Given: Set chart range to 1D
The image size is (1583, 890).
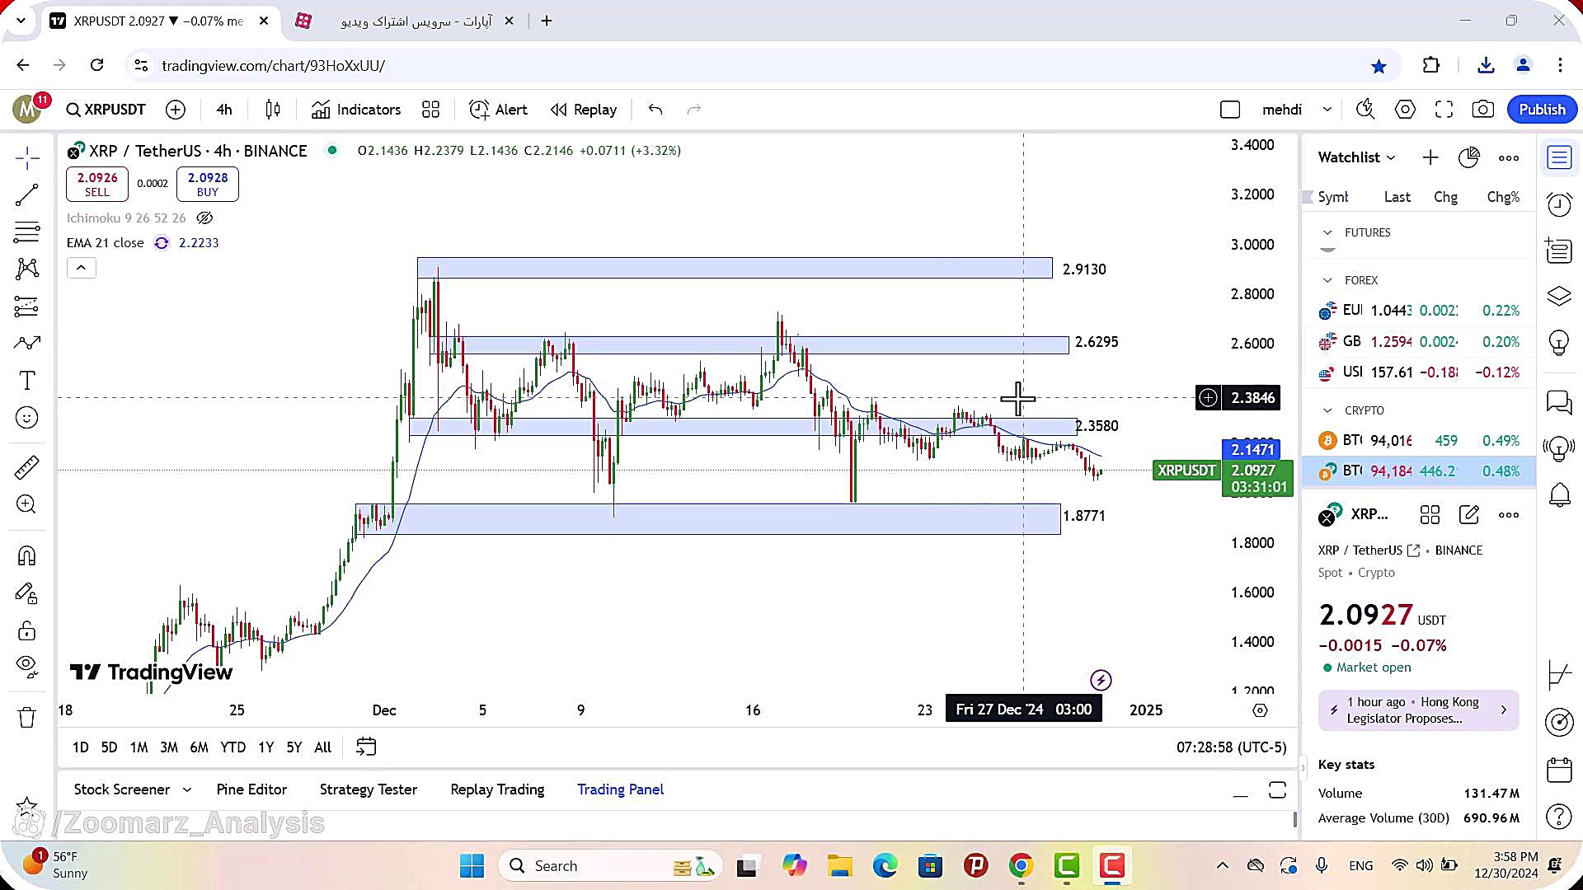Looking at the screenshot, I should pyautogui.click(x=80, y=747).
